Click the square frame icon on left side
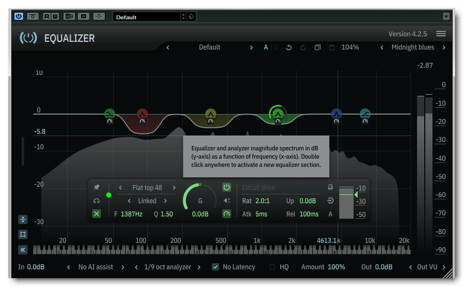This screenshot has height=293, width=470. pyautogui.click(x=23, y=234)
